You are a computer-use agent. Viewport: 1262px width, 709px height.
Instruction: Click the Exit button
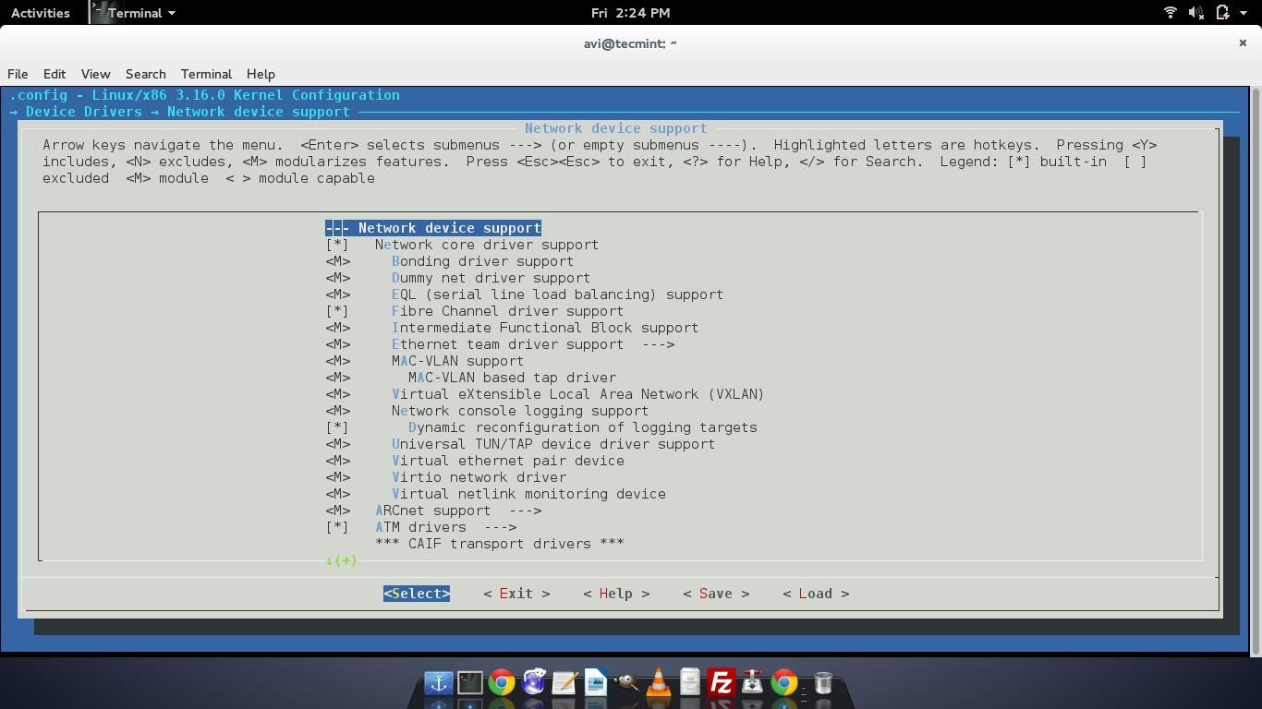(x=516, y=594)
